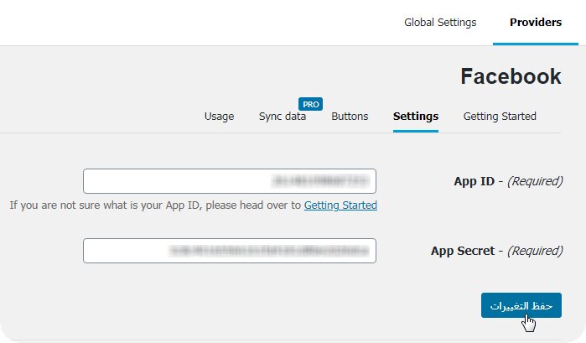Viewport: 586px width, 343px height.
Task: Click the Facebook provider heading
Action: coord(511,77)
